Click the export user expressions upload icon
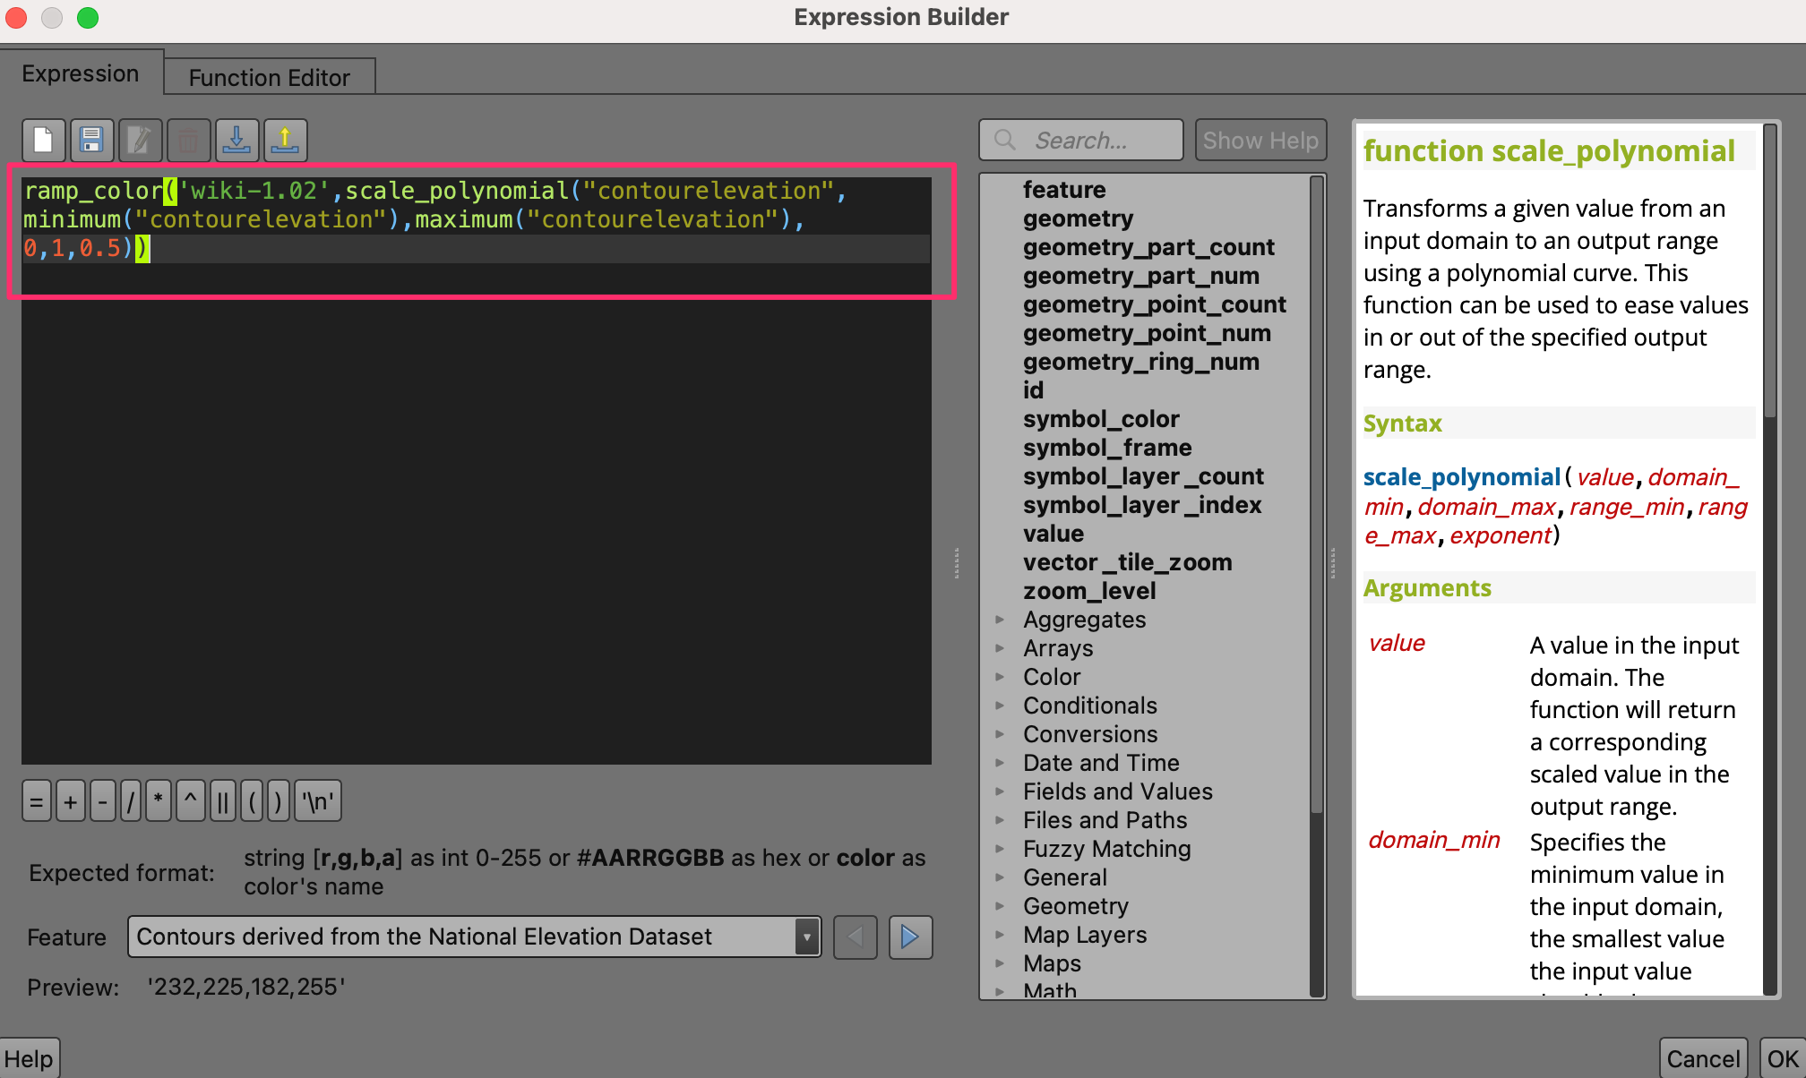The height and width of the screenshot is (1078, 1806). [x=285, y=141]
